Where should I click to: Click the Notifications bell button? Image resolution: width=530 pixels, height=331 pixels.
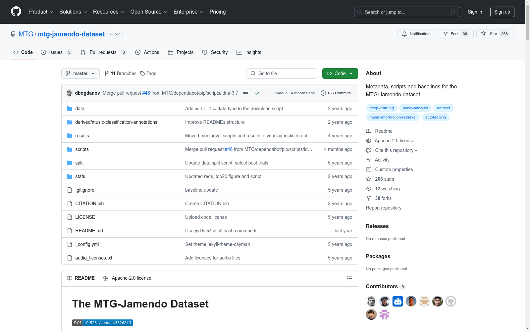pos(417,34)
